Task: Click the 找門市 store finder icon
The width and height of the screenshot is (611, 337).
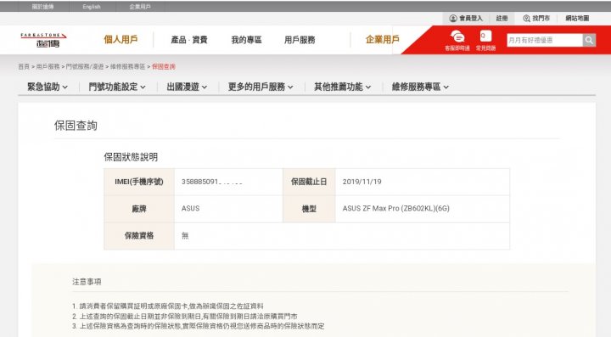Action: pos(526,19)
